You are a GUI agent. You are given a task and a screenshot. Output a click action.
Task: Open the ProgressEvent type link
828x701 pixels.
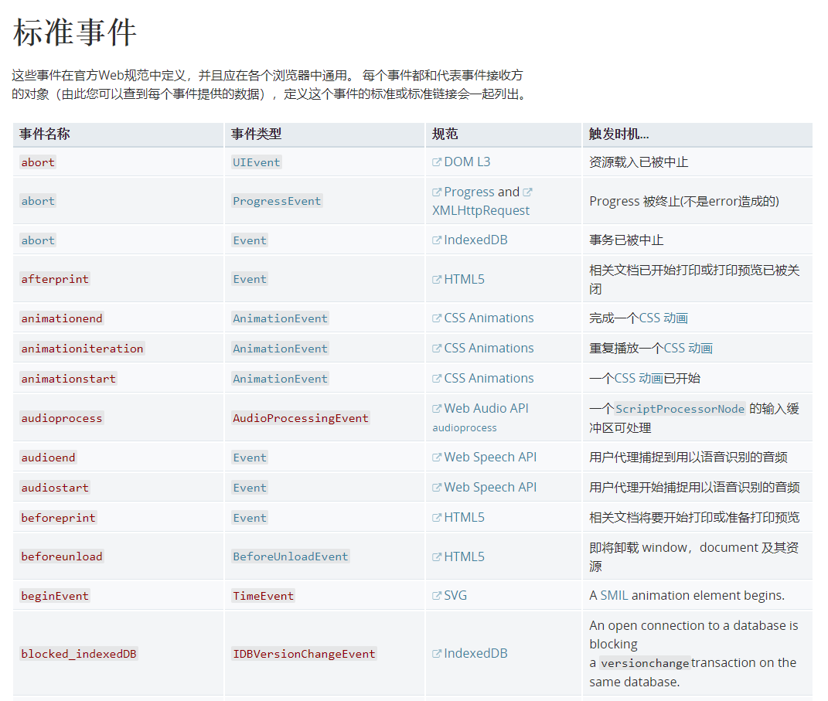pos(277,201)
